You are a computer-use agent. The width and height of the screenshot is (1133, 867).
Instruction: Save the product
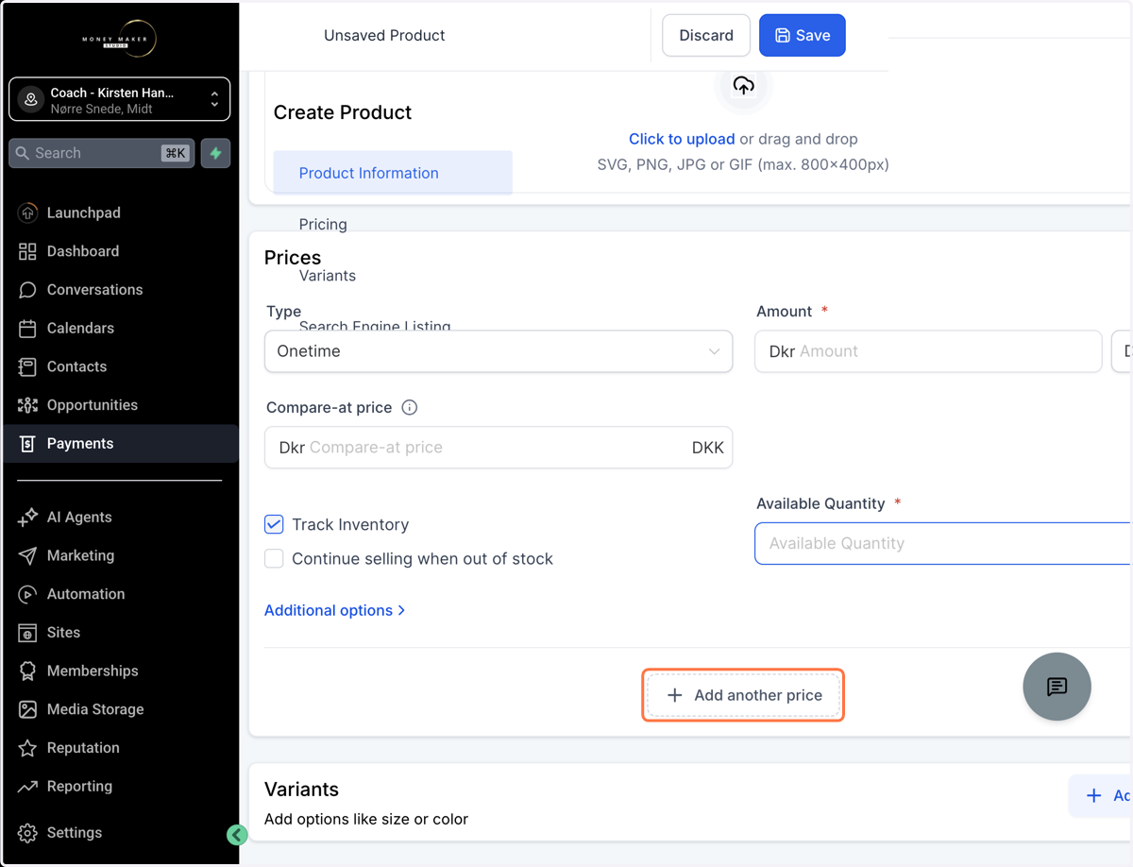803,36
